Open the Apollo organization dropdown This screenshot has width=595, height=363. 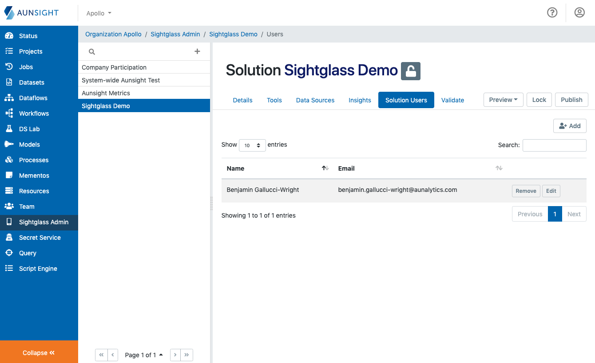point(98,13)
